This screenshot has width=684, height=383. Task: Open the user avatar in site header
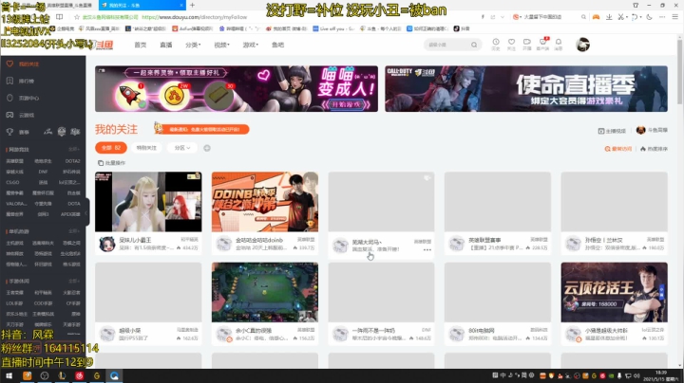[582, 45]
